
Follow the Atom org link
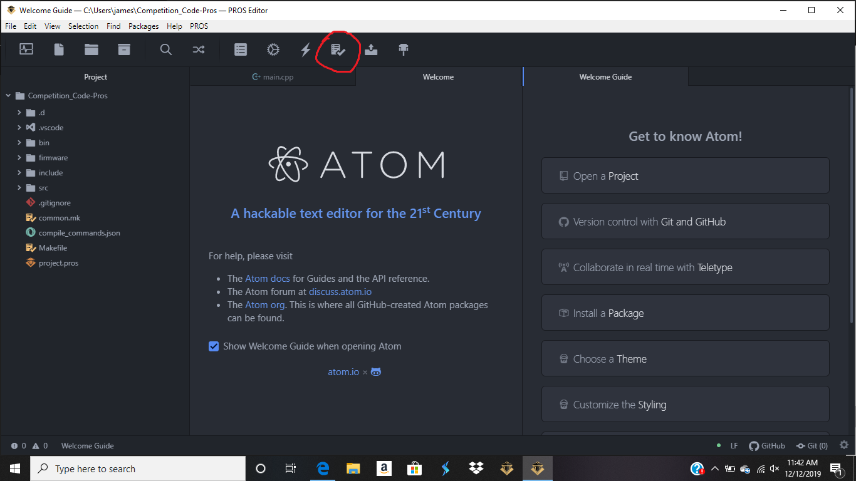coord(265,305)
